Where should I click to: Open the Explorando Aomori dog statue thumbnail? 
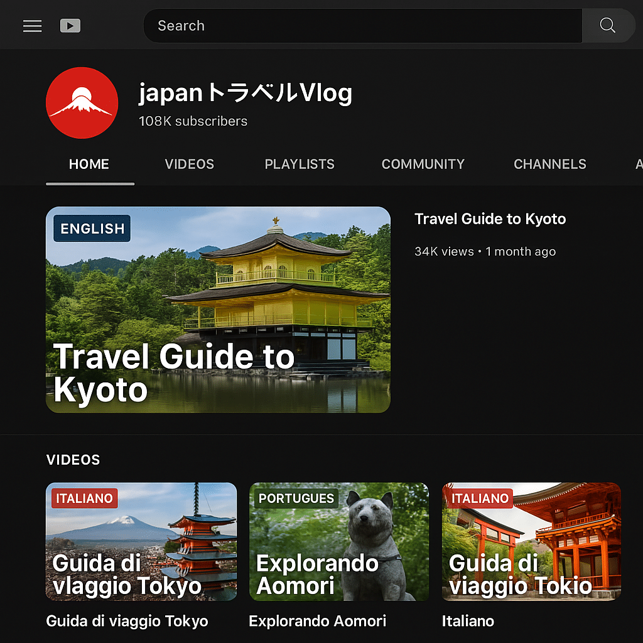(338, 542)
